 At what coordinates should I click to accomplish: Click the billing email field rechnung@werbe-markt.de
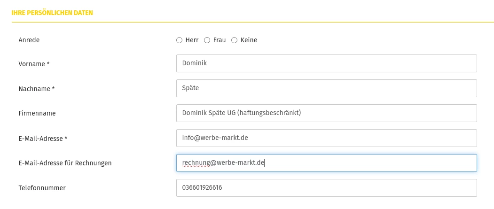point(326,163)
